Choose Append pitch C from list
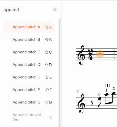The height and width of the screenshot is (127, 117). (x=29, y=52)
